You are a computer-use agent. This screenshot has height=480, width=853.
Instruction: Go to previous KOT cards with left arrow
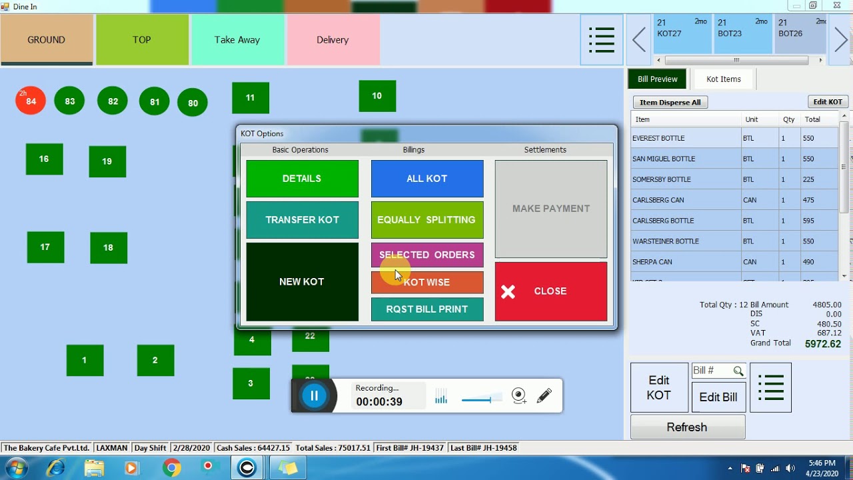639,40
